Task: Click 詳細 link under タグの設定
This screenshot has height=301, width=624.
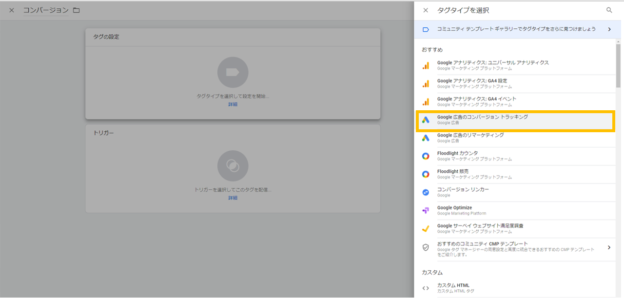Action: pyautogui.click(x=233, y=104)
